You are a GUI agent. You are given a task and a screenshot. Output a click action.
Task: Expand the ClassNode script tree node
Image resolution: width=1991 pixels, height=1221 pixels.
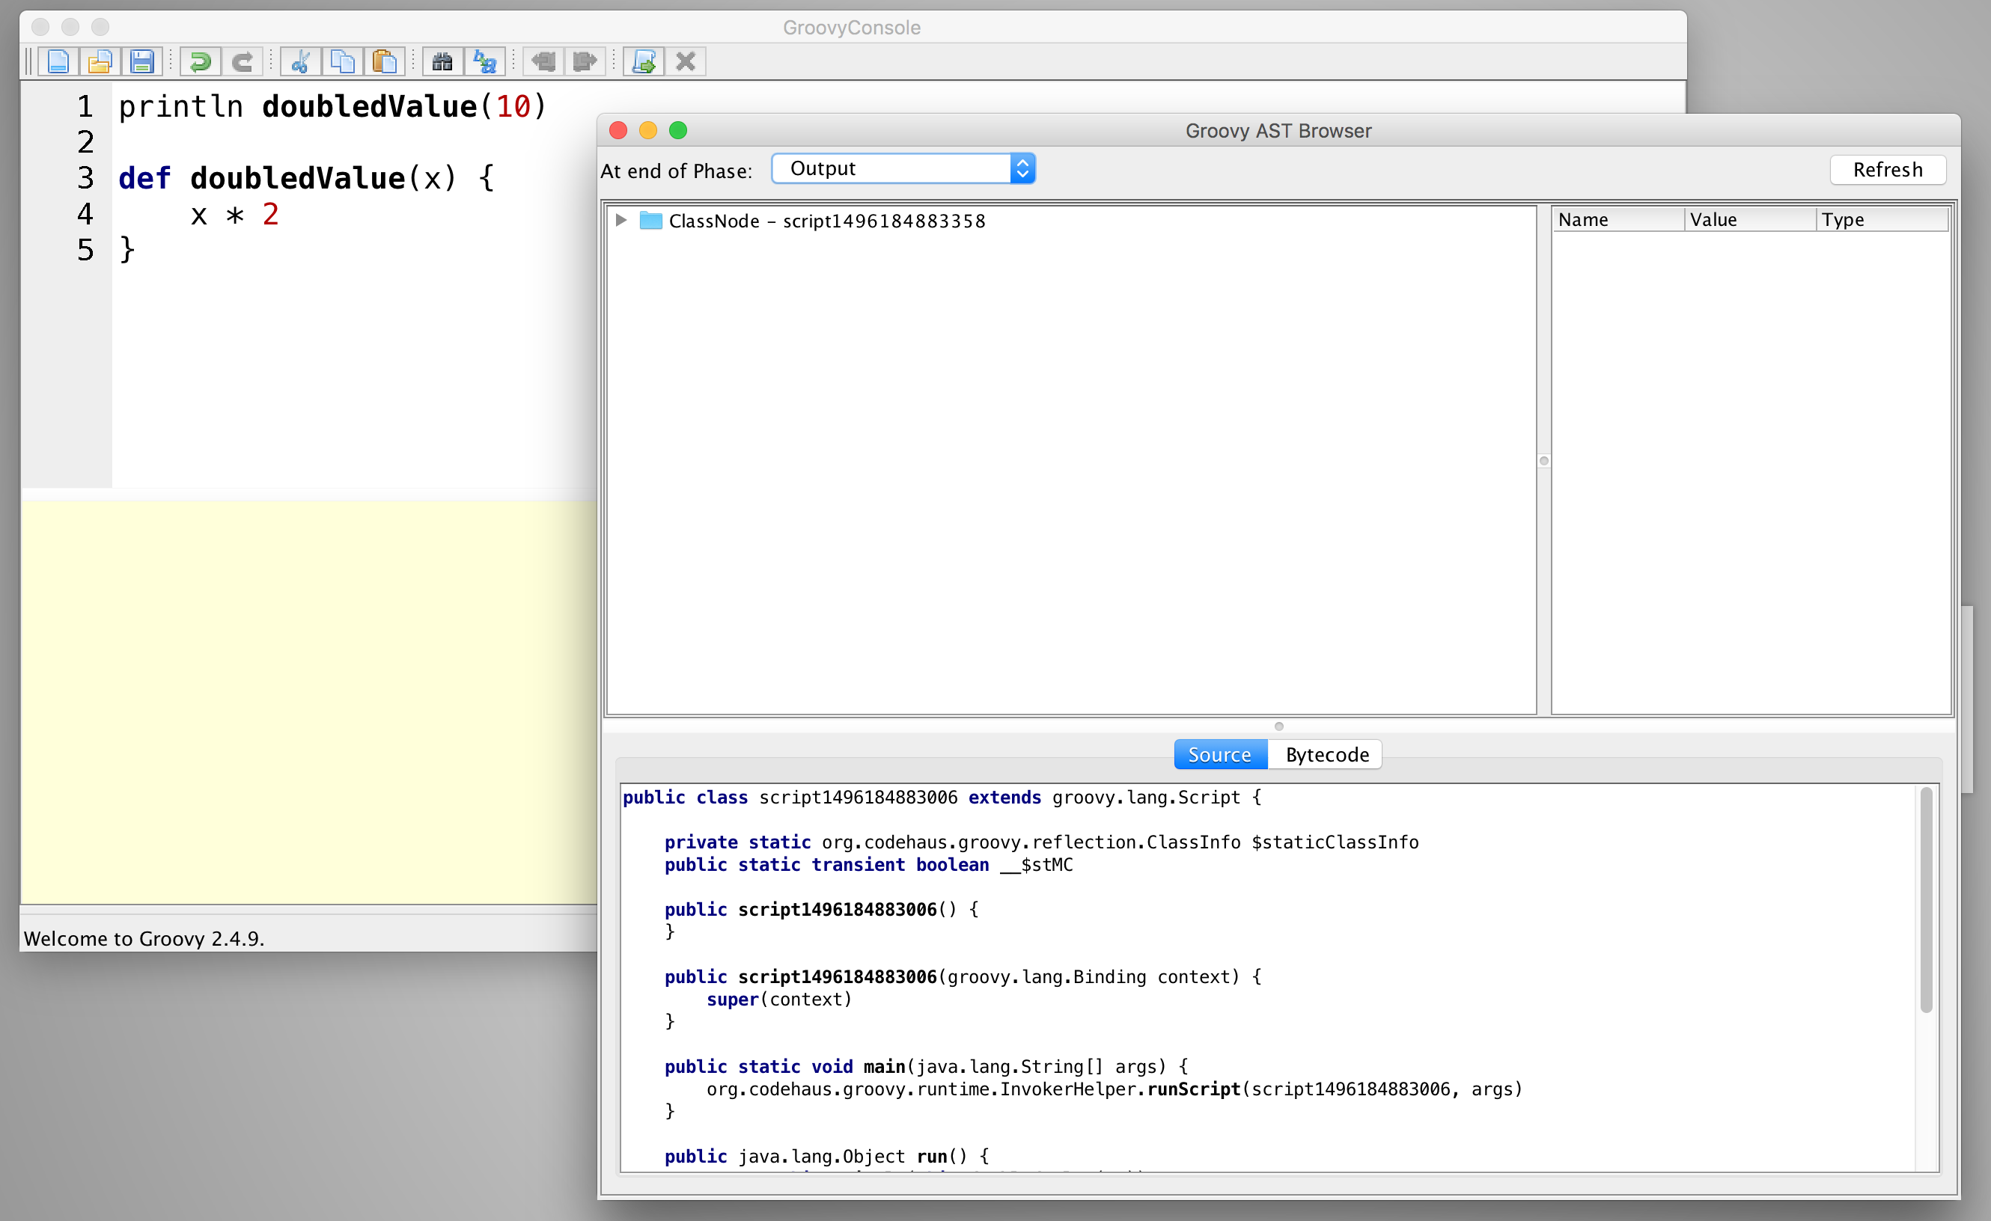point(621,221)
